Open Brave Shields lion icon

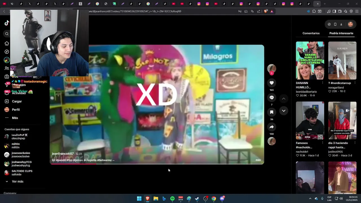pos(266,11)
